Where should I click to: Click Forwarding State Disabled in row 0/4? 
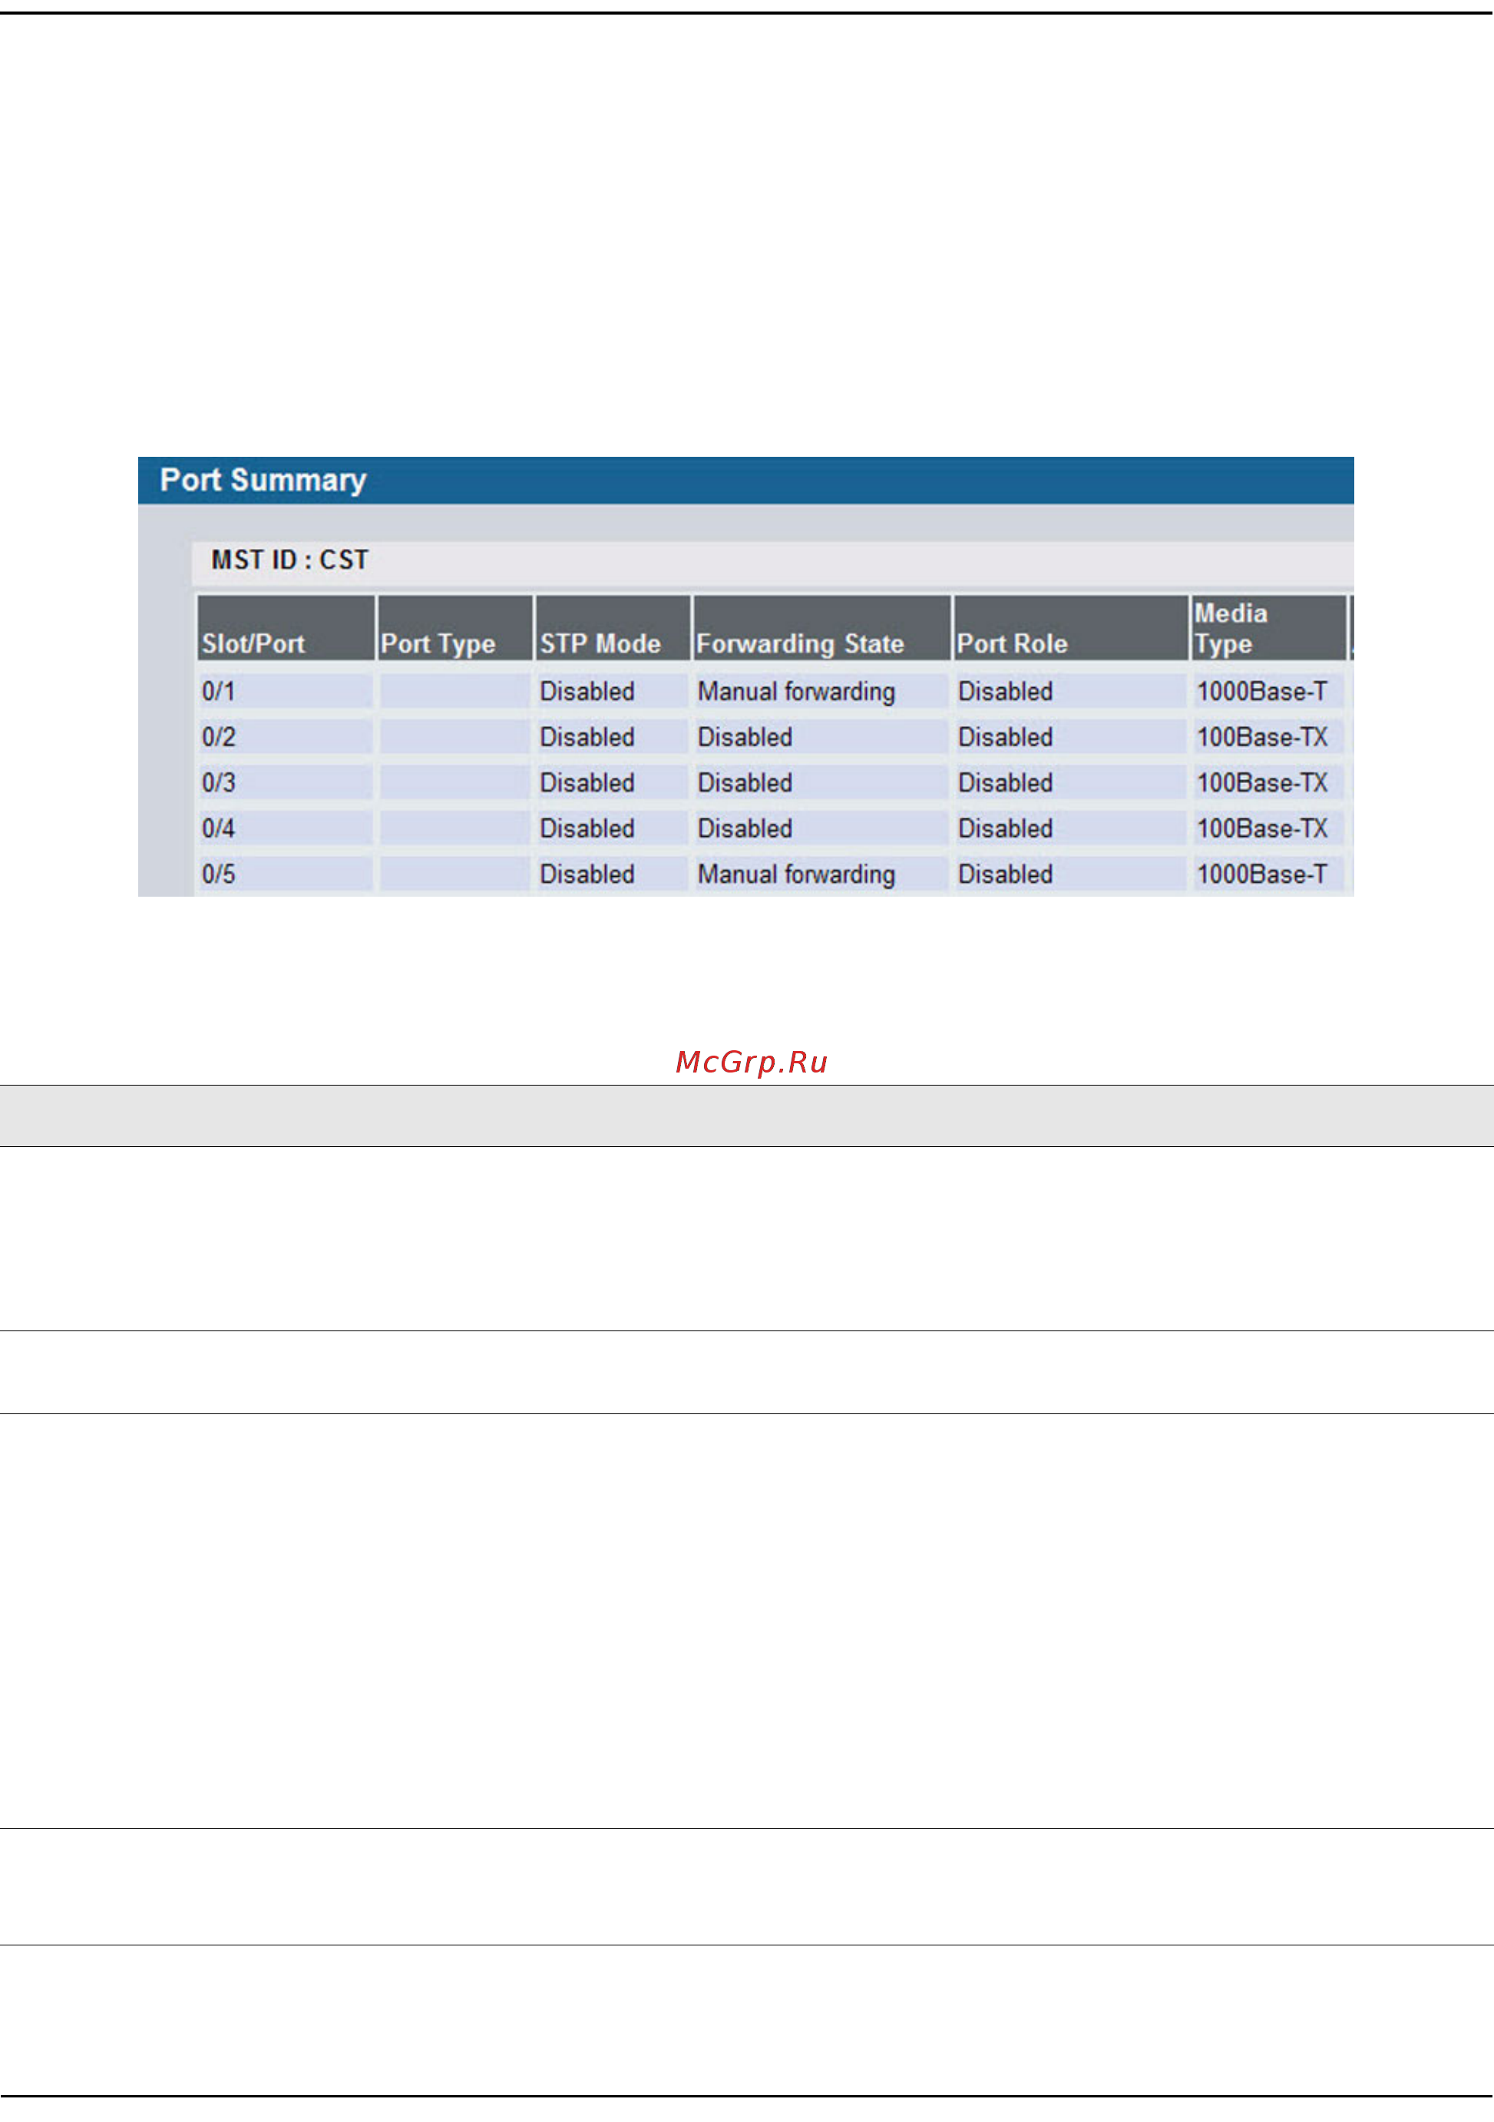(x=745, y=828)
